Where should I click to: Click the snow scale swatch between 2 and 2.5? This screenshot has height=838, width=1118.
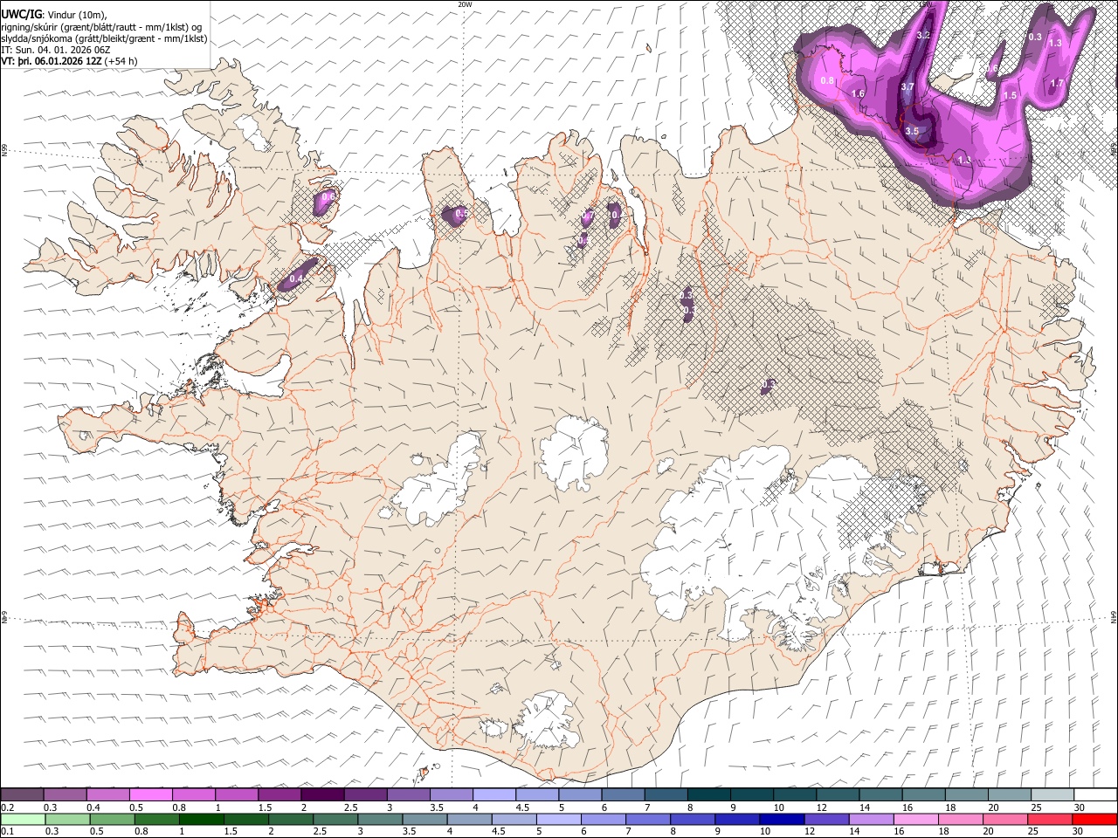(322, 794)
